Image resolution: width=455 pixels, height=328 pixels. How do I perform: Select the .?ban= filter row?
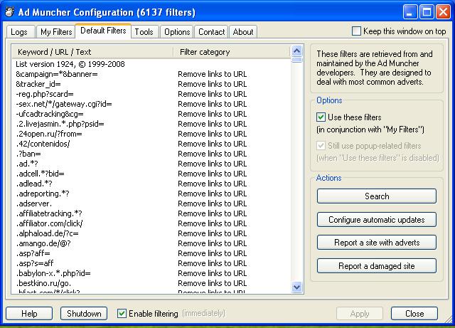(151, 154)
